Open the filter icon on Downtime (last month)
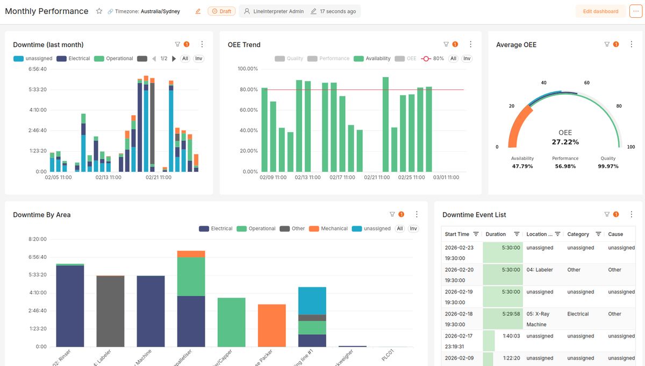The width and height of the screenshot is (645, 366). click(177, 44)
